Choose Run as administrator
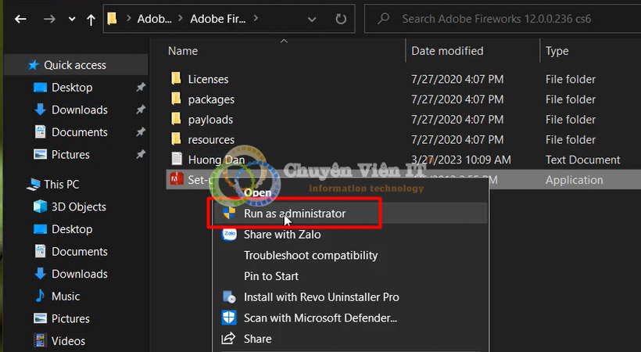Screen dimensions: 641x352 [x=294, y=213]
